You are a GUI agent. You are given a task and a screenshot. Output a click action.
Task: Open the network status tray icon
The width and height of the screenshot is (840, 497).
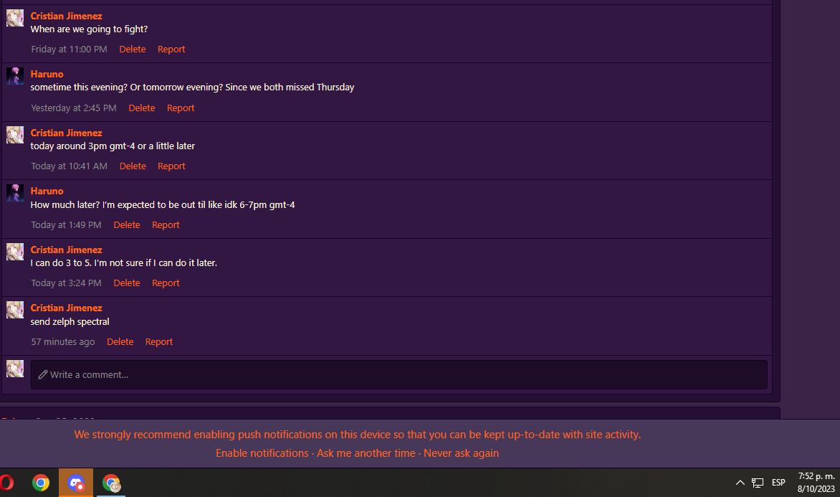(758, 483)
